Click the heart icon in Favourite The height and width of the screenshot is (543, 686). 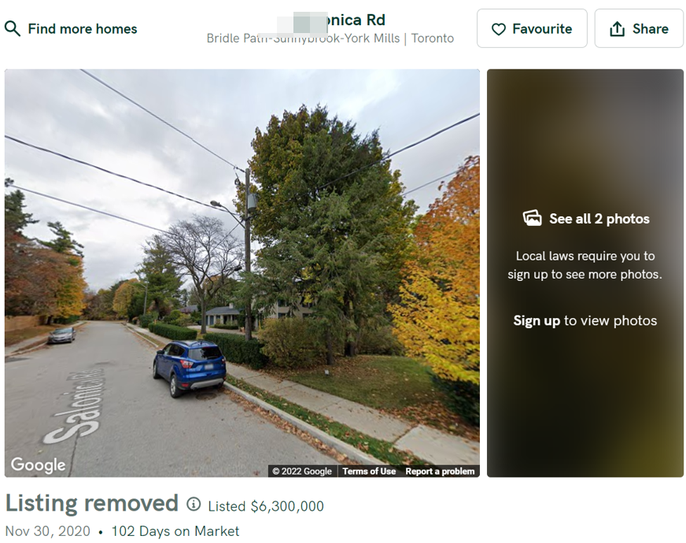click(x=498, y=29)
